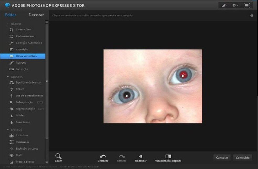
Task: Collapse the AJUSTES section
Action: [8, 77]
